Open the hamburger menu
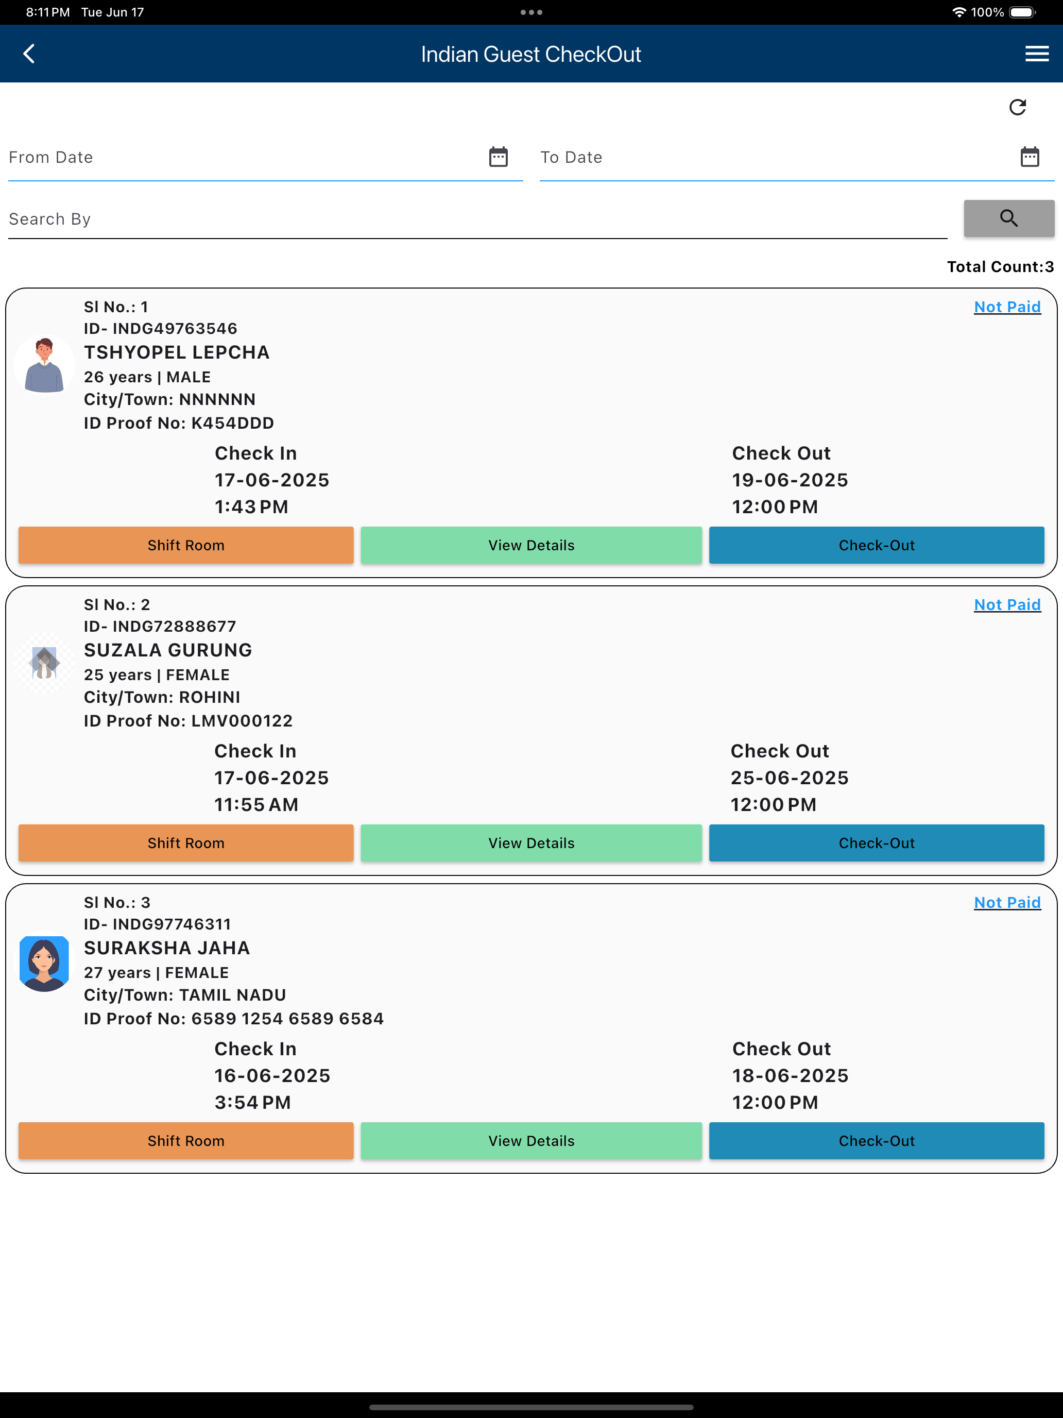 click(x=1036, y=54)
